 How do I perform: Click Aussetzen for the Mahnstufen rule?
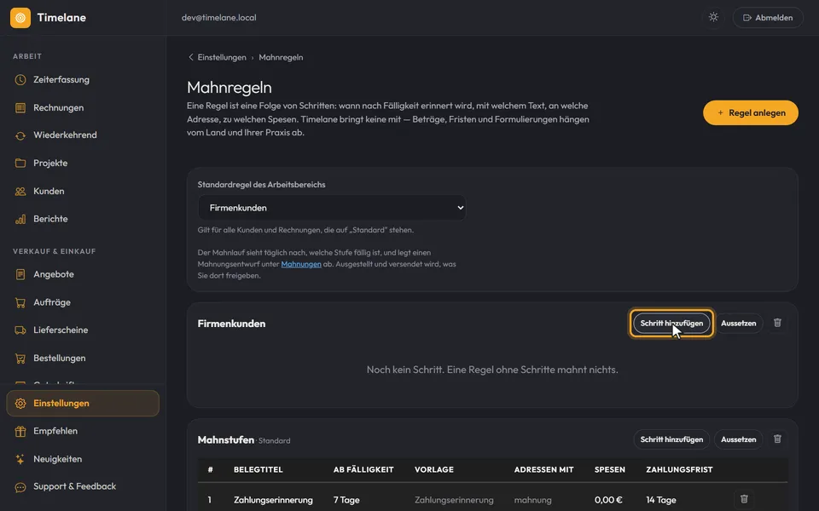(739, 439)
